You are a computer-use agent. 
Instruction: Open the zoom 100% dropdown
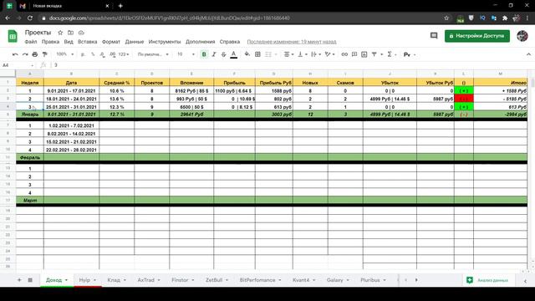(x=65, y=54)
